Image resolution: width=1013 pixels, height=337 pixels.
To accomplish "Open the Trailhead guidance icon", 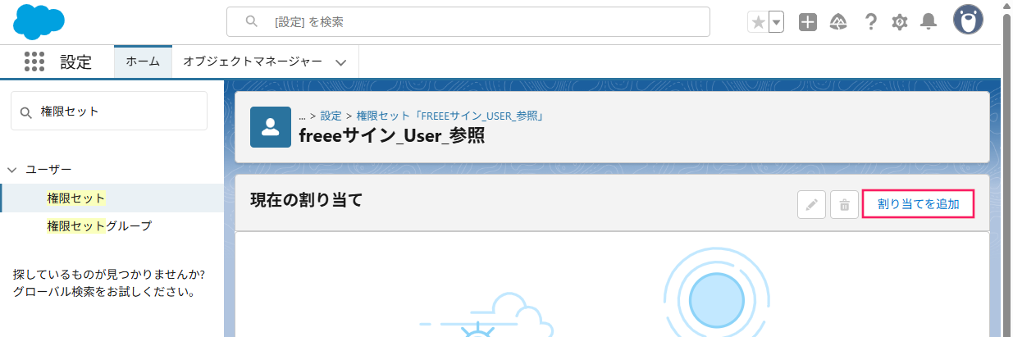I will click(x=838, y=22).
